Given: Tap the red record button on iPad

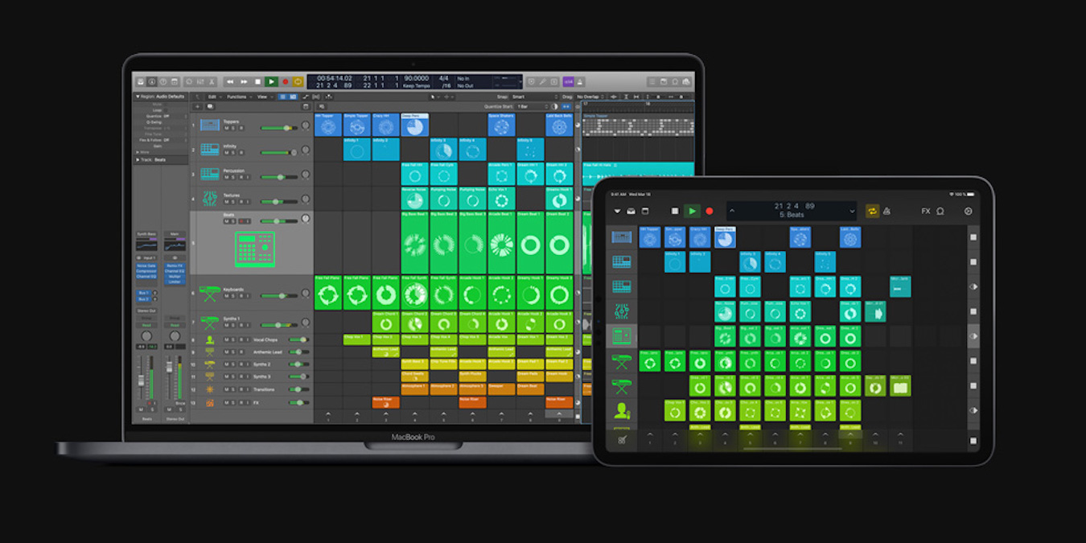Looking at the screenshot, I should 709,212.
